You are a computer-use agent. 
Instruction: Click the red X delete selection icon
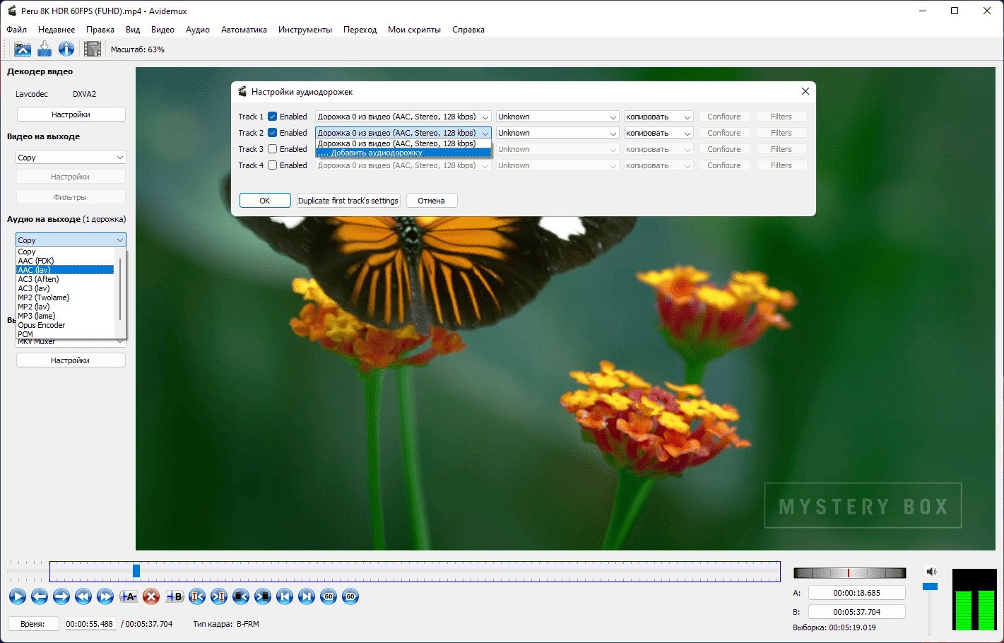click(151, 597)
